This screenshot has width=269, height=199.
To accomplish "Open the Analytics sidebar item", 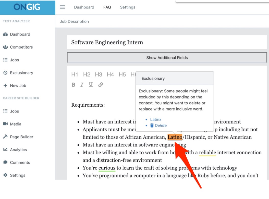I will tap(18, 150).
